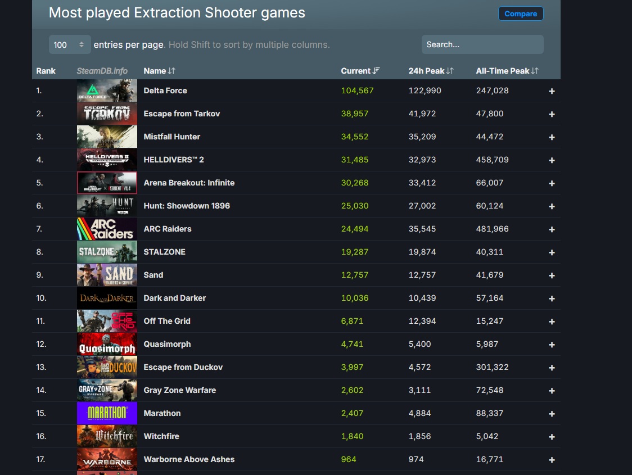Open the ARC Raiders link

click(x=167, y=229)
